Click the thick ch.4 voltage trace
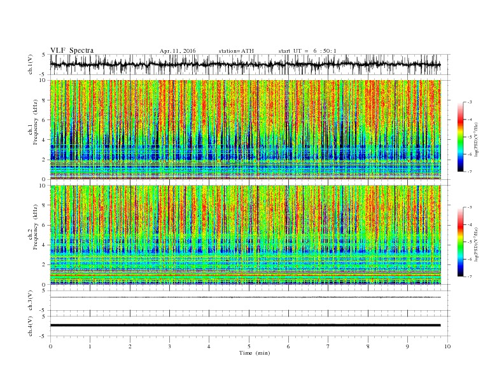Screen dimensions: 504x389 tap(246, 325)
